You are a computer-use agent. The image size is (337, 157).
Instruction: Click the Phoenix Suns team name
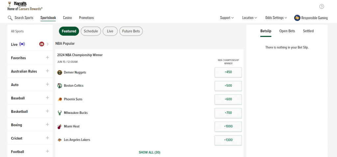coord(73,99)
